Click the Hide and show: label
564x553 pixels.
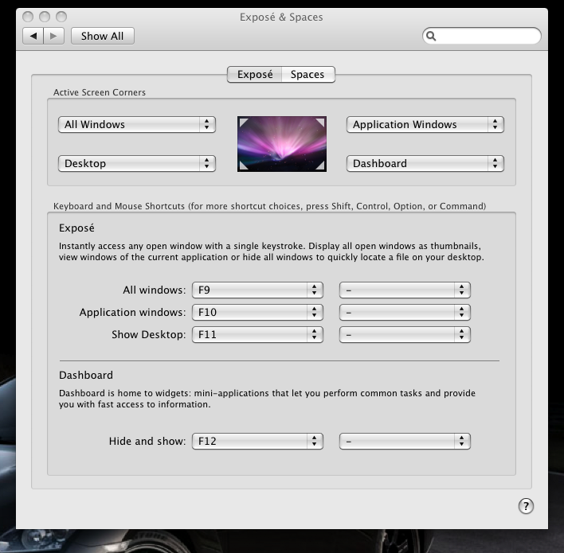(x=147, y=441)
